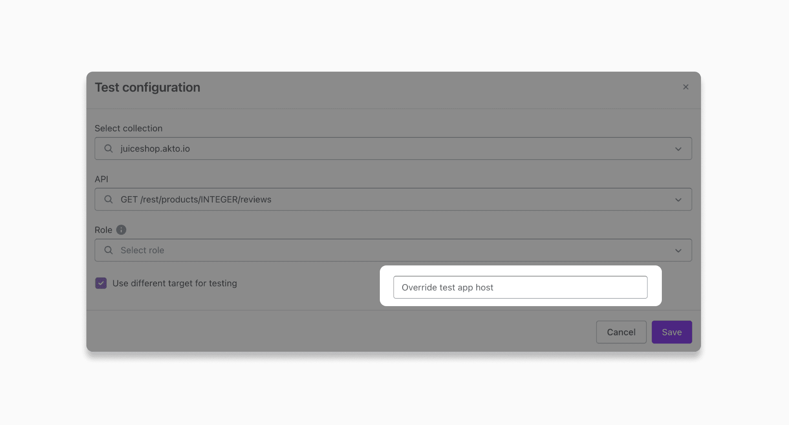Click the info icon next to Role

pos(121,230)
